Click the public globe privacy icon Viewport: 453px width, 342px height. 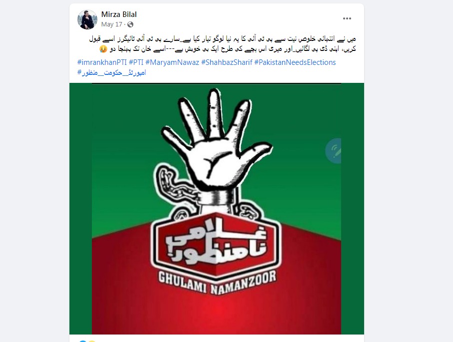(130, 24)
